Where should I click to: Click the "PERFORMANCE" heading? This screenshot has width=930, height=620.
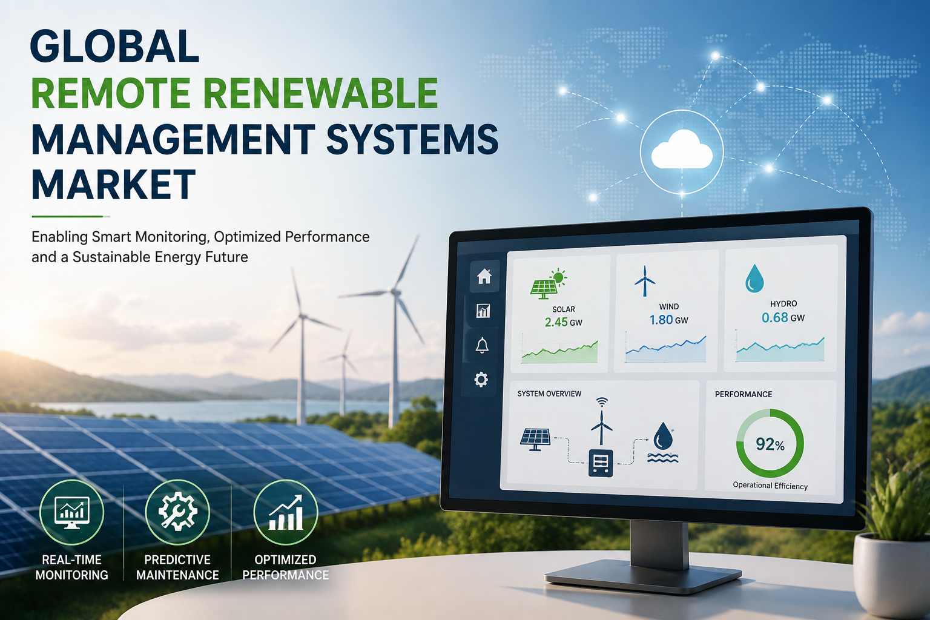744,394
